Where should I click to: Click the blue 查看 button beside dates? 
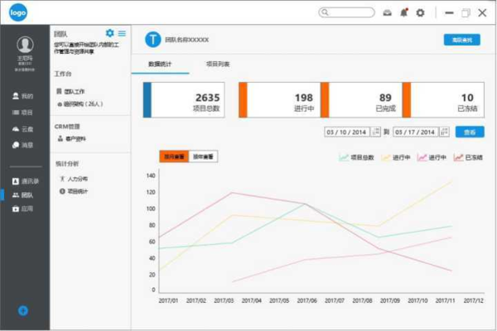click(470, 132)
